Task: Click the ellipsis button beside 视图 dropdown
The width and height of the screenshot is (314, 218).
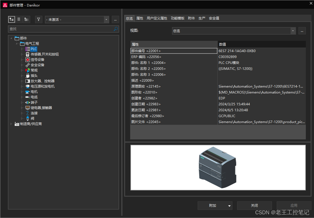Action: point(302,31)
